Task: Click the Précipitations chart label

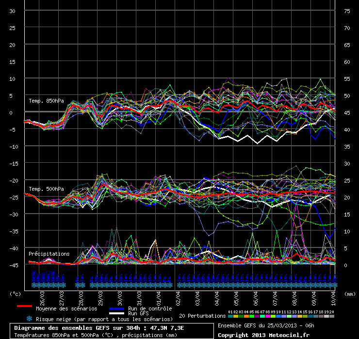Action: coord(49,254)
